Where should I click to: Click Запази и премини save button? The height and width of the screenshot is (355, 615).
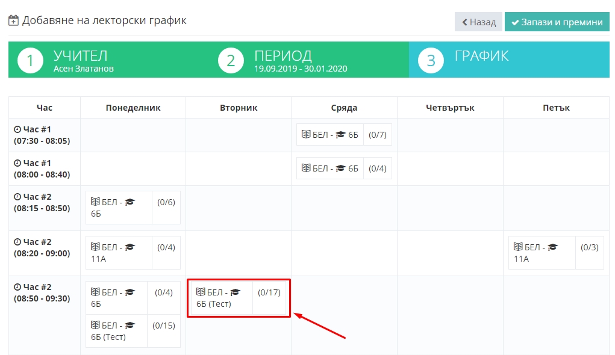(557, 22)
